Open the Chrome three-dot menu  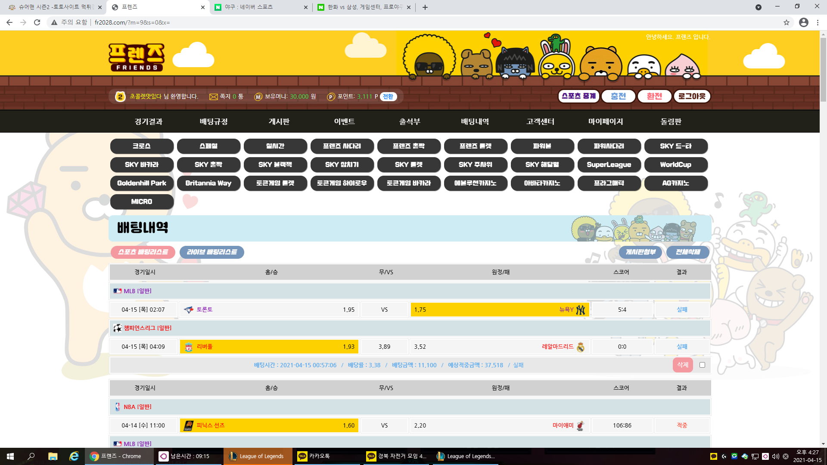[x=818, y=22]
